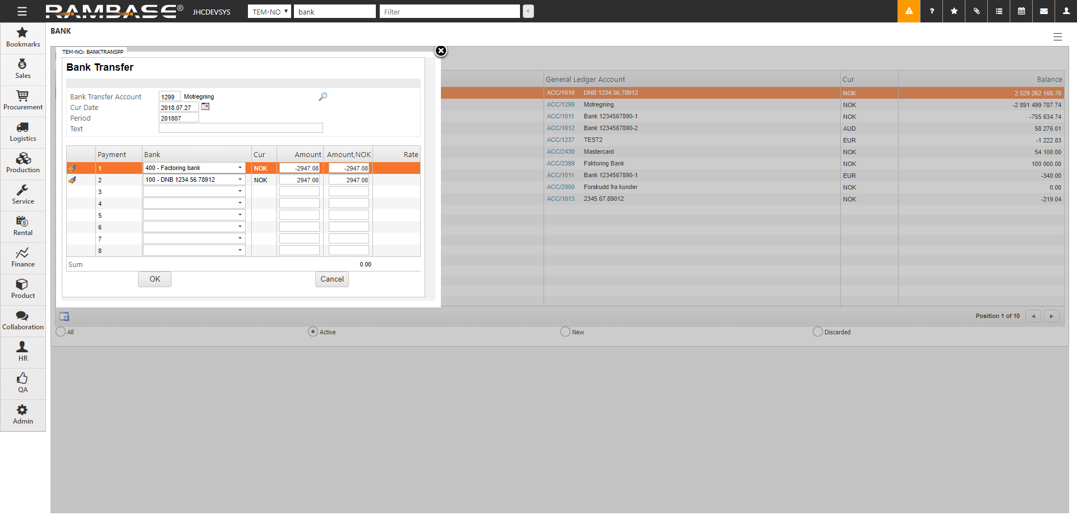Open the Cur Date calendar picker icon
Screen dimensions: 1077x529
click(x=205, y=107)
